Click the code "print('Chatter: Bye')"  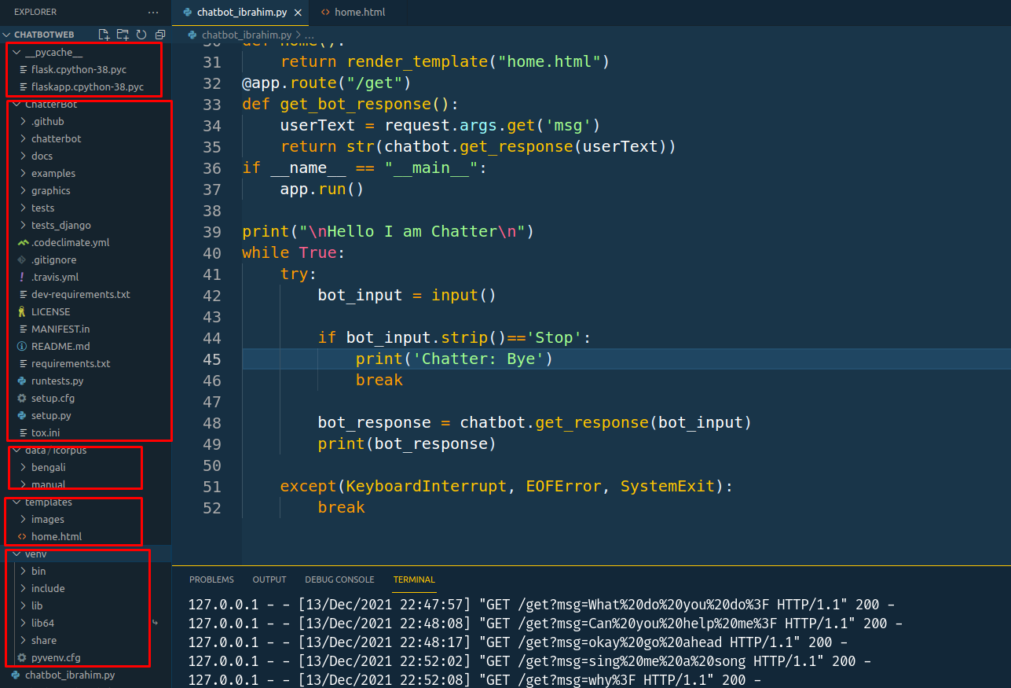click(x=454, y=359)
